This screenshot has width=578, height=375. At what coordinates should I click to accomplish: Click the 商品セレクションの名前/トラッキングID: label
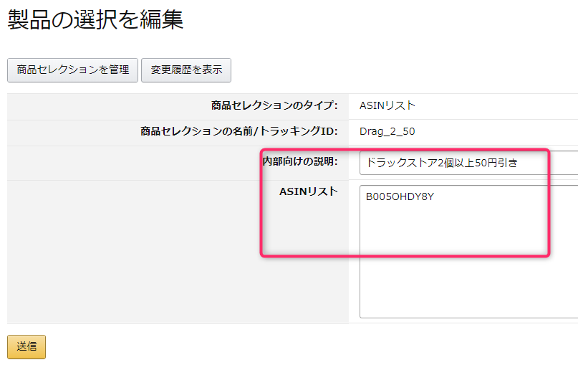click(x=239, y=131)
